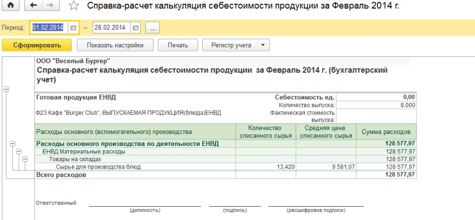Select the Количество выпуска label
The width and height of the screenshot is (475, 220).
(307, 105)
